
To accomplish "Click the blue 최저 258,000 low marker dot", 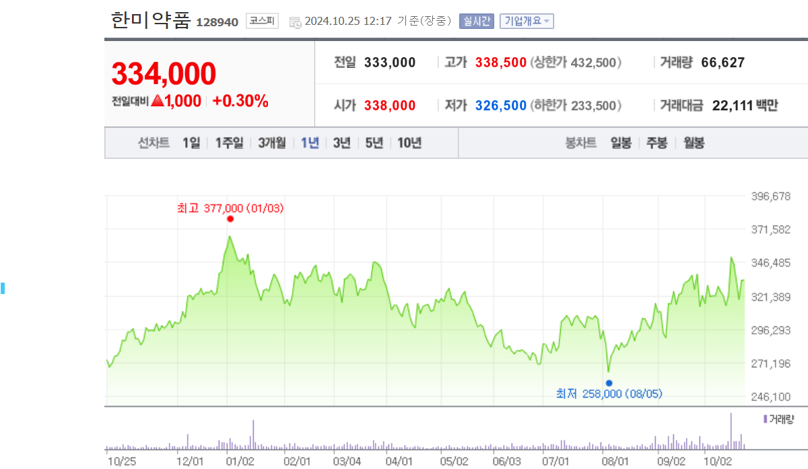I will (609, 383).
